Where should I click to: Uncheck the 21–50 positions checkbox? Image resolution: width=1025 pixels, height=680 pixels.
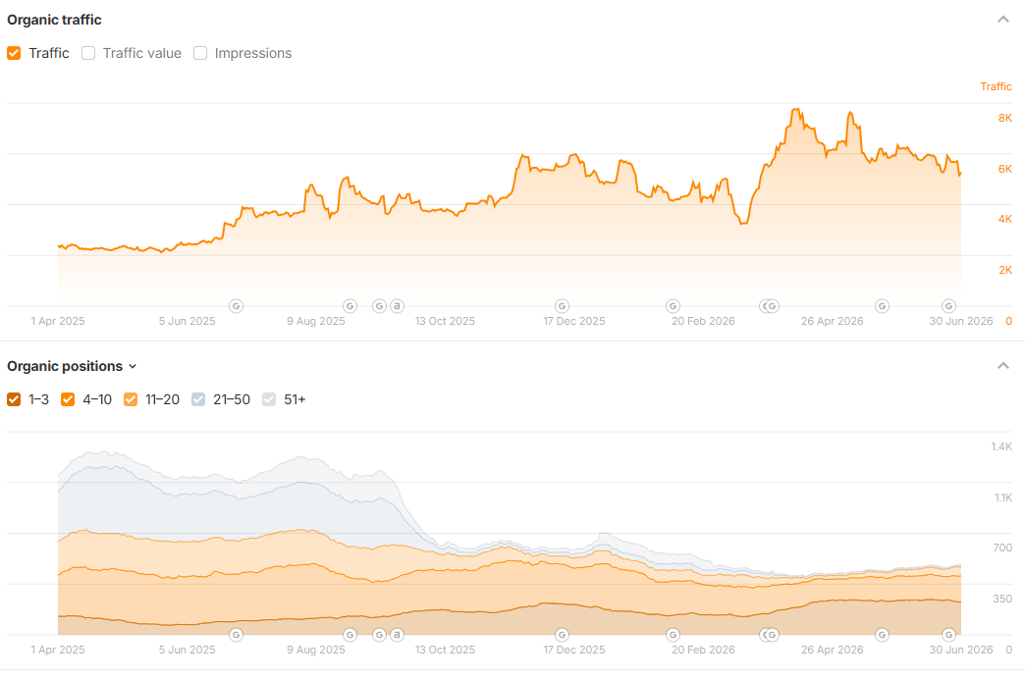[x=198, y=399]
